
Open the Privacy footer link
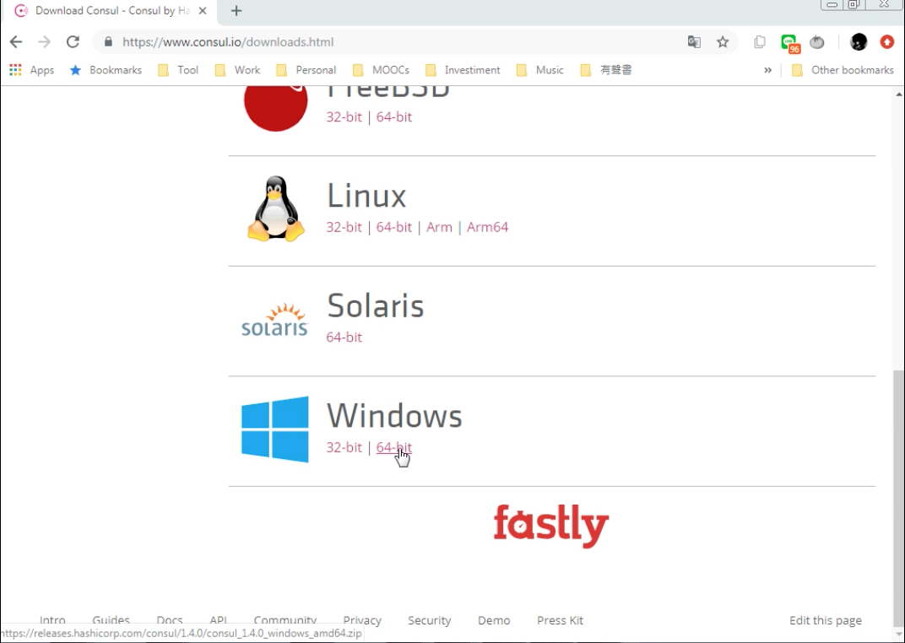point(362,620)
